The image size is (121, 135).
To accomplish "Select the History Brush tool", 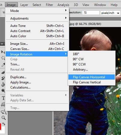I will click(3, 78).
